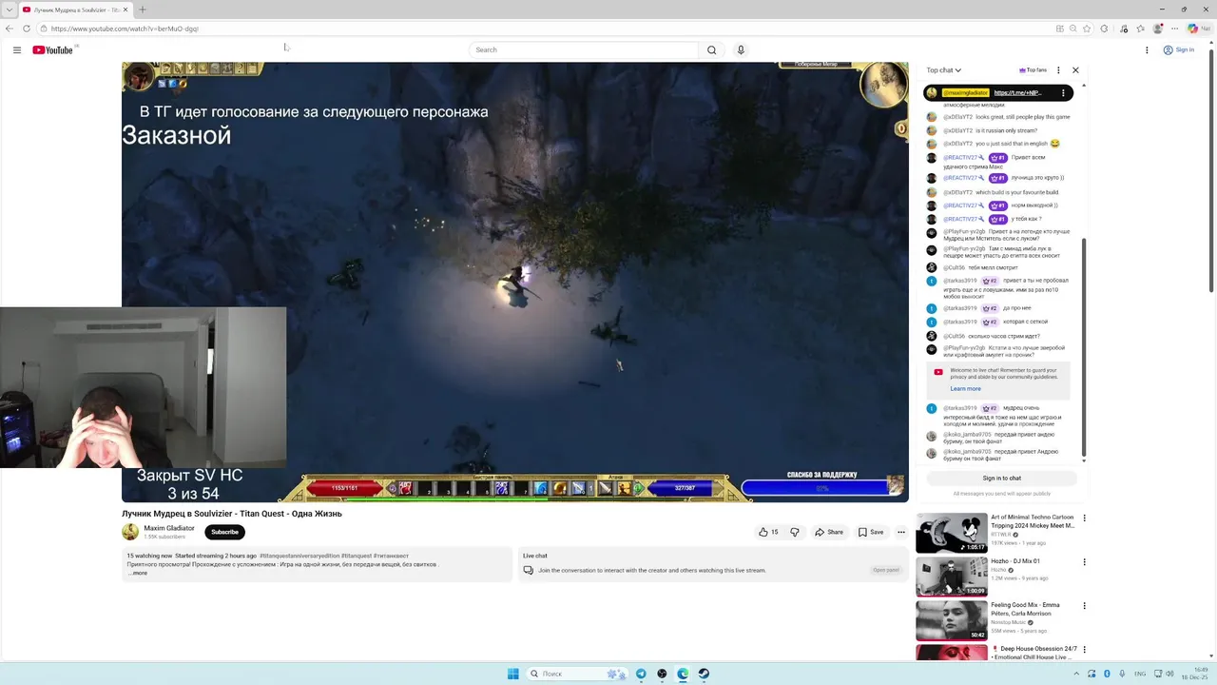The image size is (1217, 685).
Task: Open the YouTube hamburger guide menu
Action: pos(16,49)
